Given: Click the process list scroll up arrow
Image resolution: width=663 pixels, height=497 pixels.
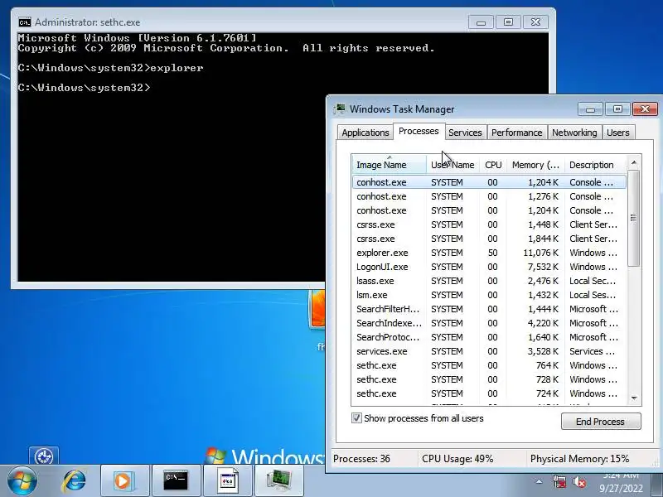Looking at the screenshot, I should (634, 162).
